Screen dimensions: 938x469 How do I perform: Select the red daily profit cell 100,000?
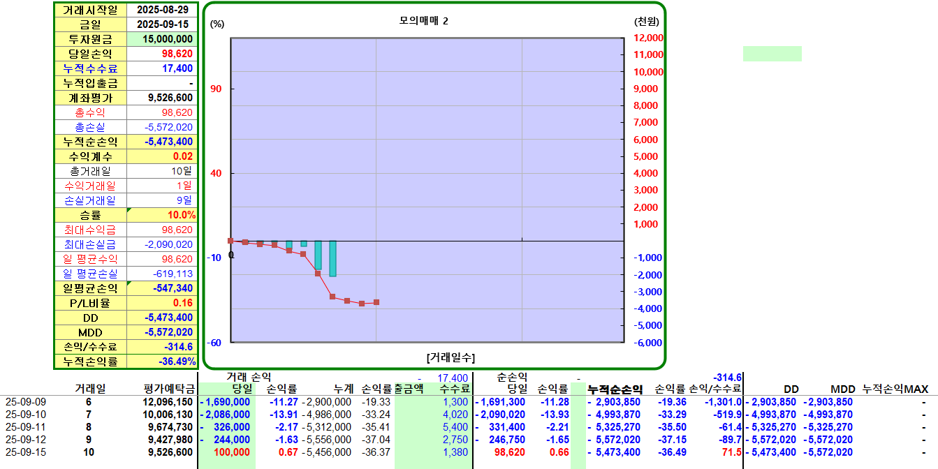[x=231, y=452]
